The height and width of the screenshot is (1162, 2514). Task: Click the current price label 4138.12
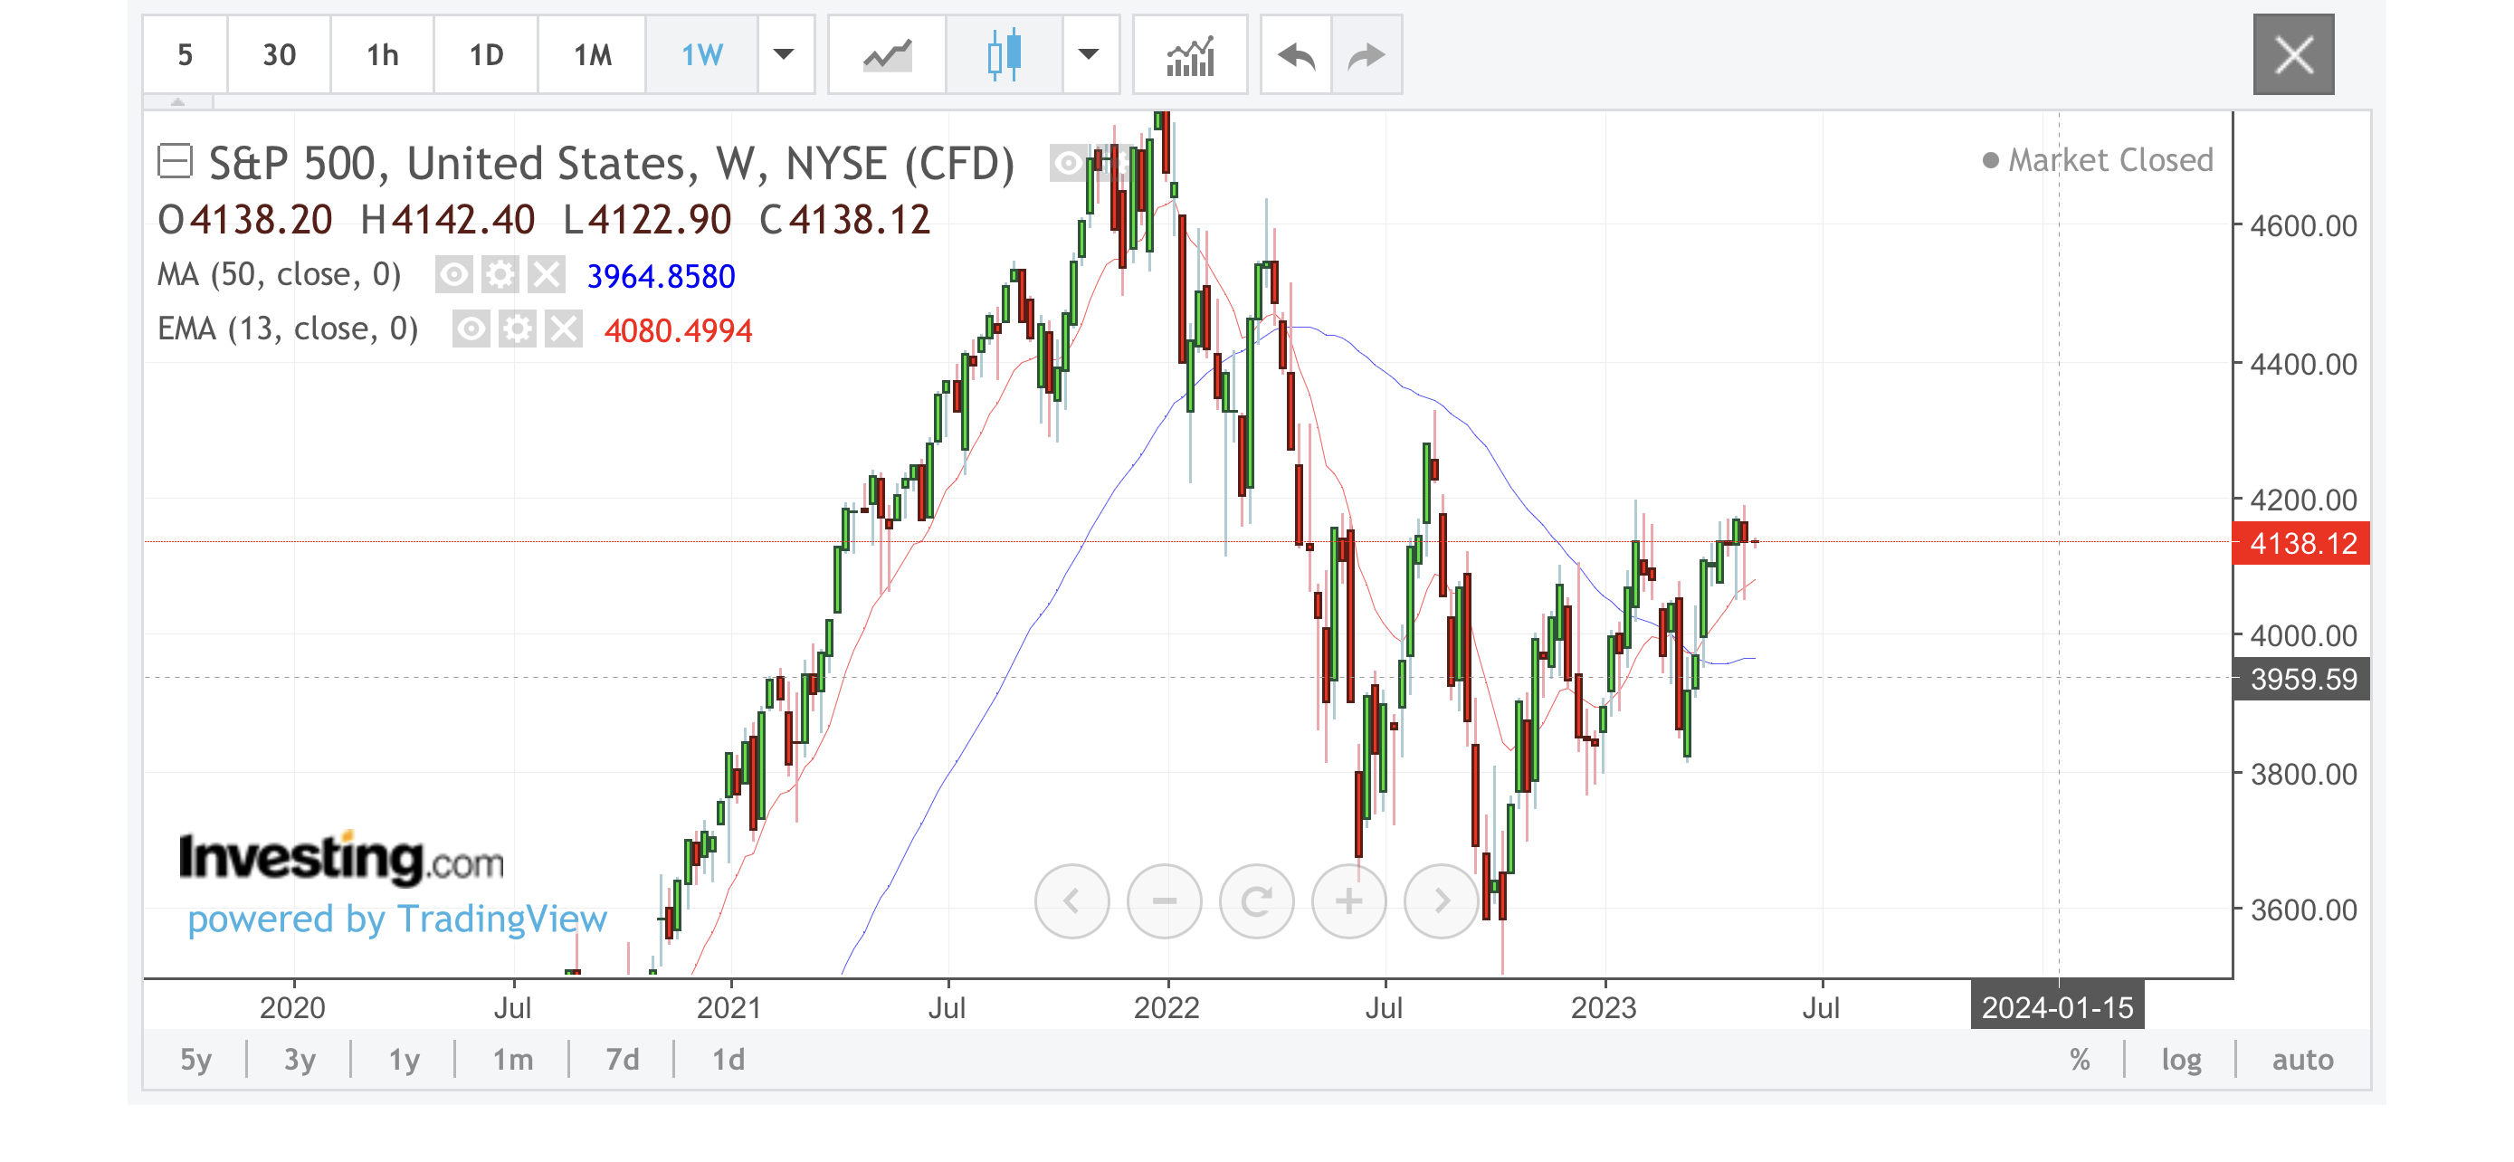click(2302, 542)
